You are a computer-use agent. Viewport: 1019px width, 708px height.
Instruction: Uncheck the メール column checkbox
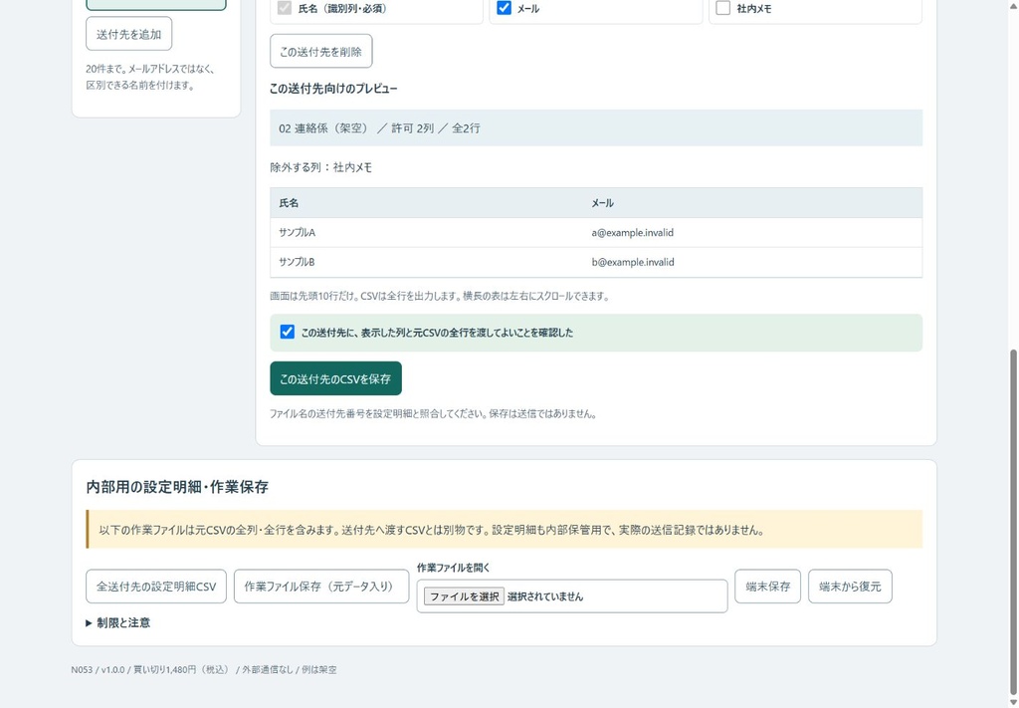tap(504, 8)
